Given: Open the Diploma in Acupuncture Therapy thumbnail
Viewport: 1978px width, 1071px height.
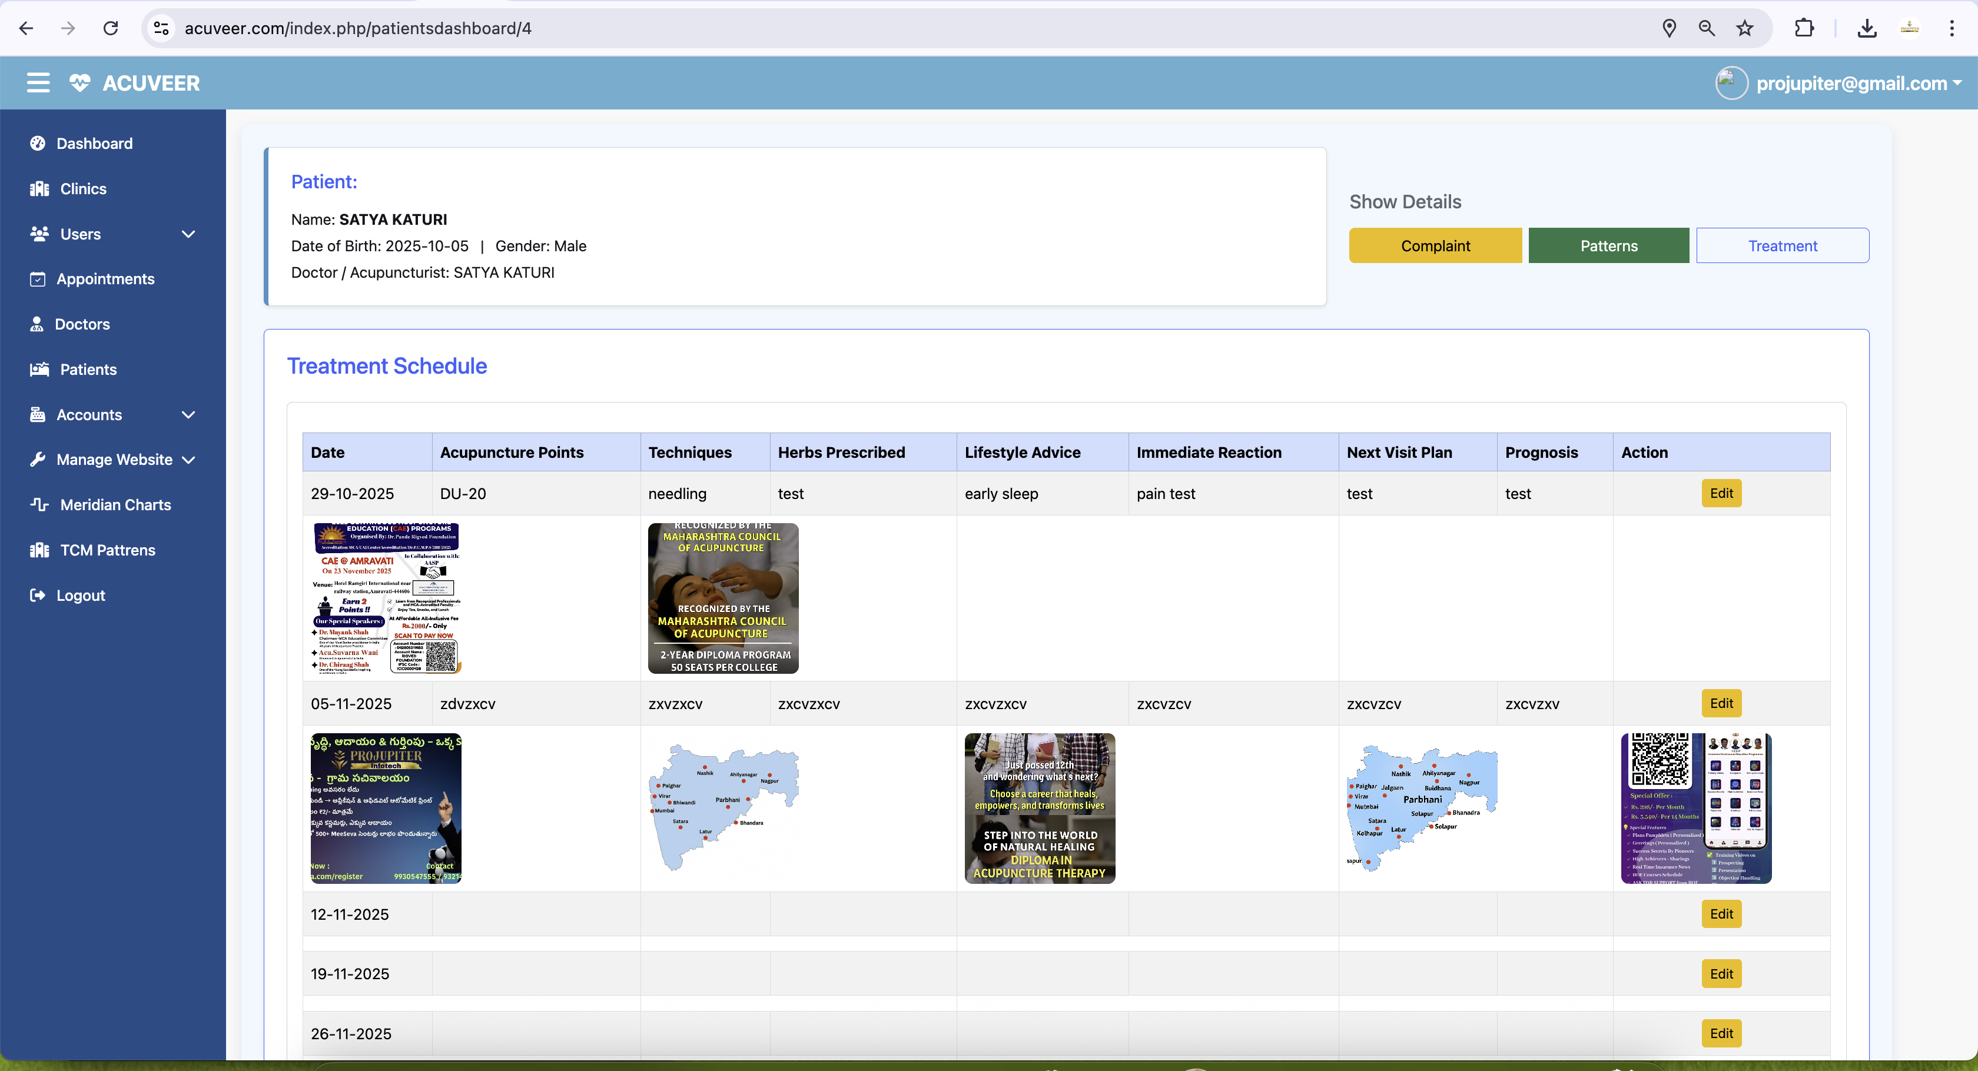Looking at the screenshot, I should [x=1039, y=808].
